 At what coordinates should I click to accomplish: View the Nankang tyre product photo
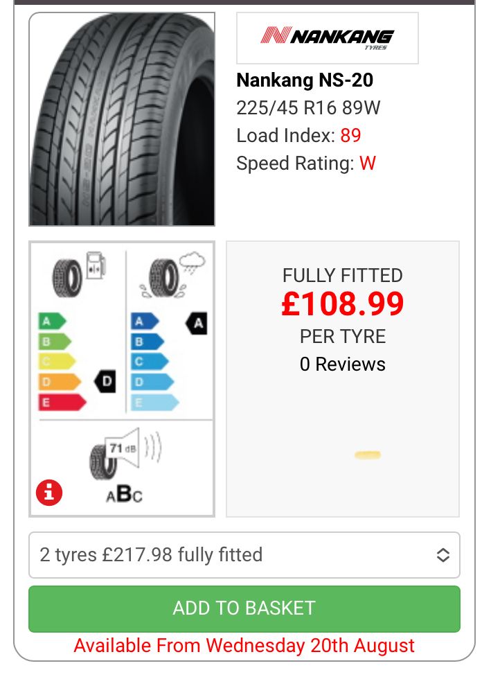122,119
